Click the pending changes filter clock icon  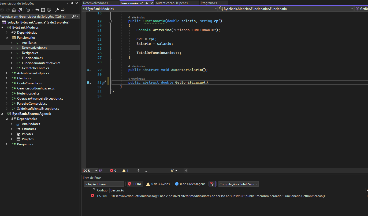pos(28,10)
